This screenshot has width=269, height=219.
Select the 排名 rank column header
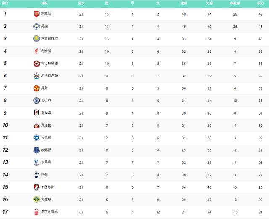(x=5, y=3)
